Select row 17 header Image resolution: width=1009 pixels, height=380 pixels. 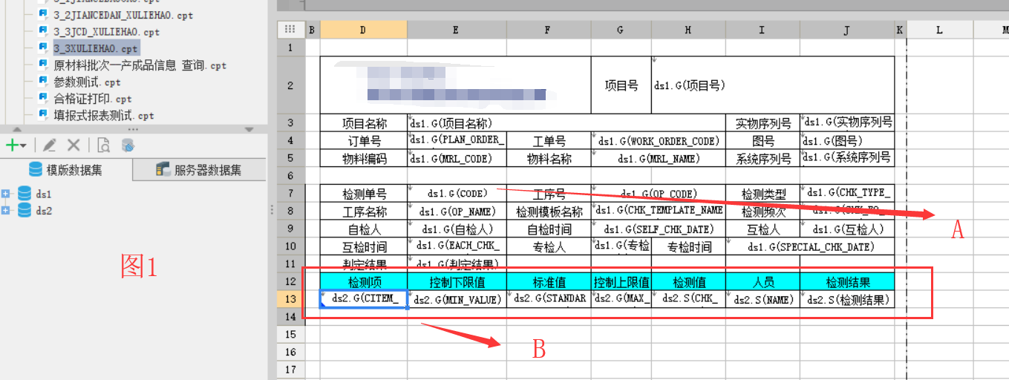pos(290,369)
